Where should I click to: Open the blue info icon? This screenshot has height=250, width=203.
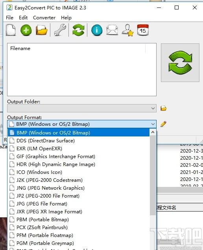tap(97, 30)
